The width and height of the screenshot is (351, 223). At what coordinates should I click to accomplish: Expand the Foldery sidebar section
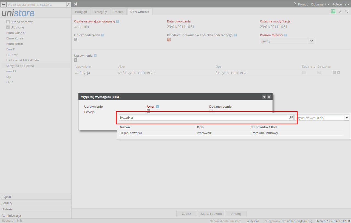point(36,203)
